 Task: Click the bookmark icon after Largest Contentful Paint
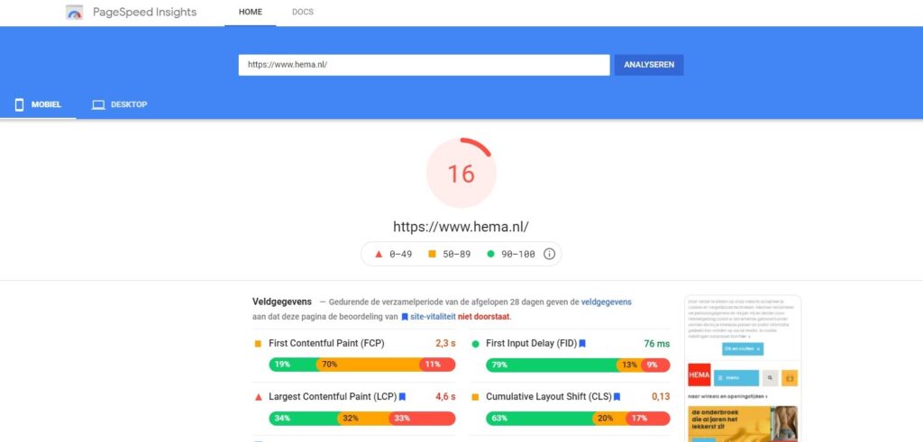tap(403, 397)
